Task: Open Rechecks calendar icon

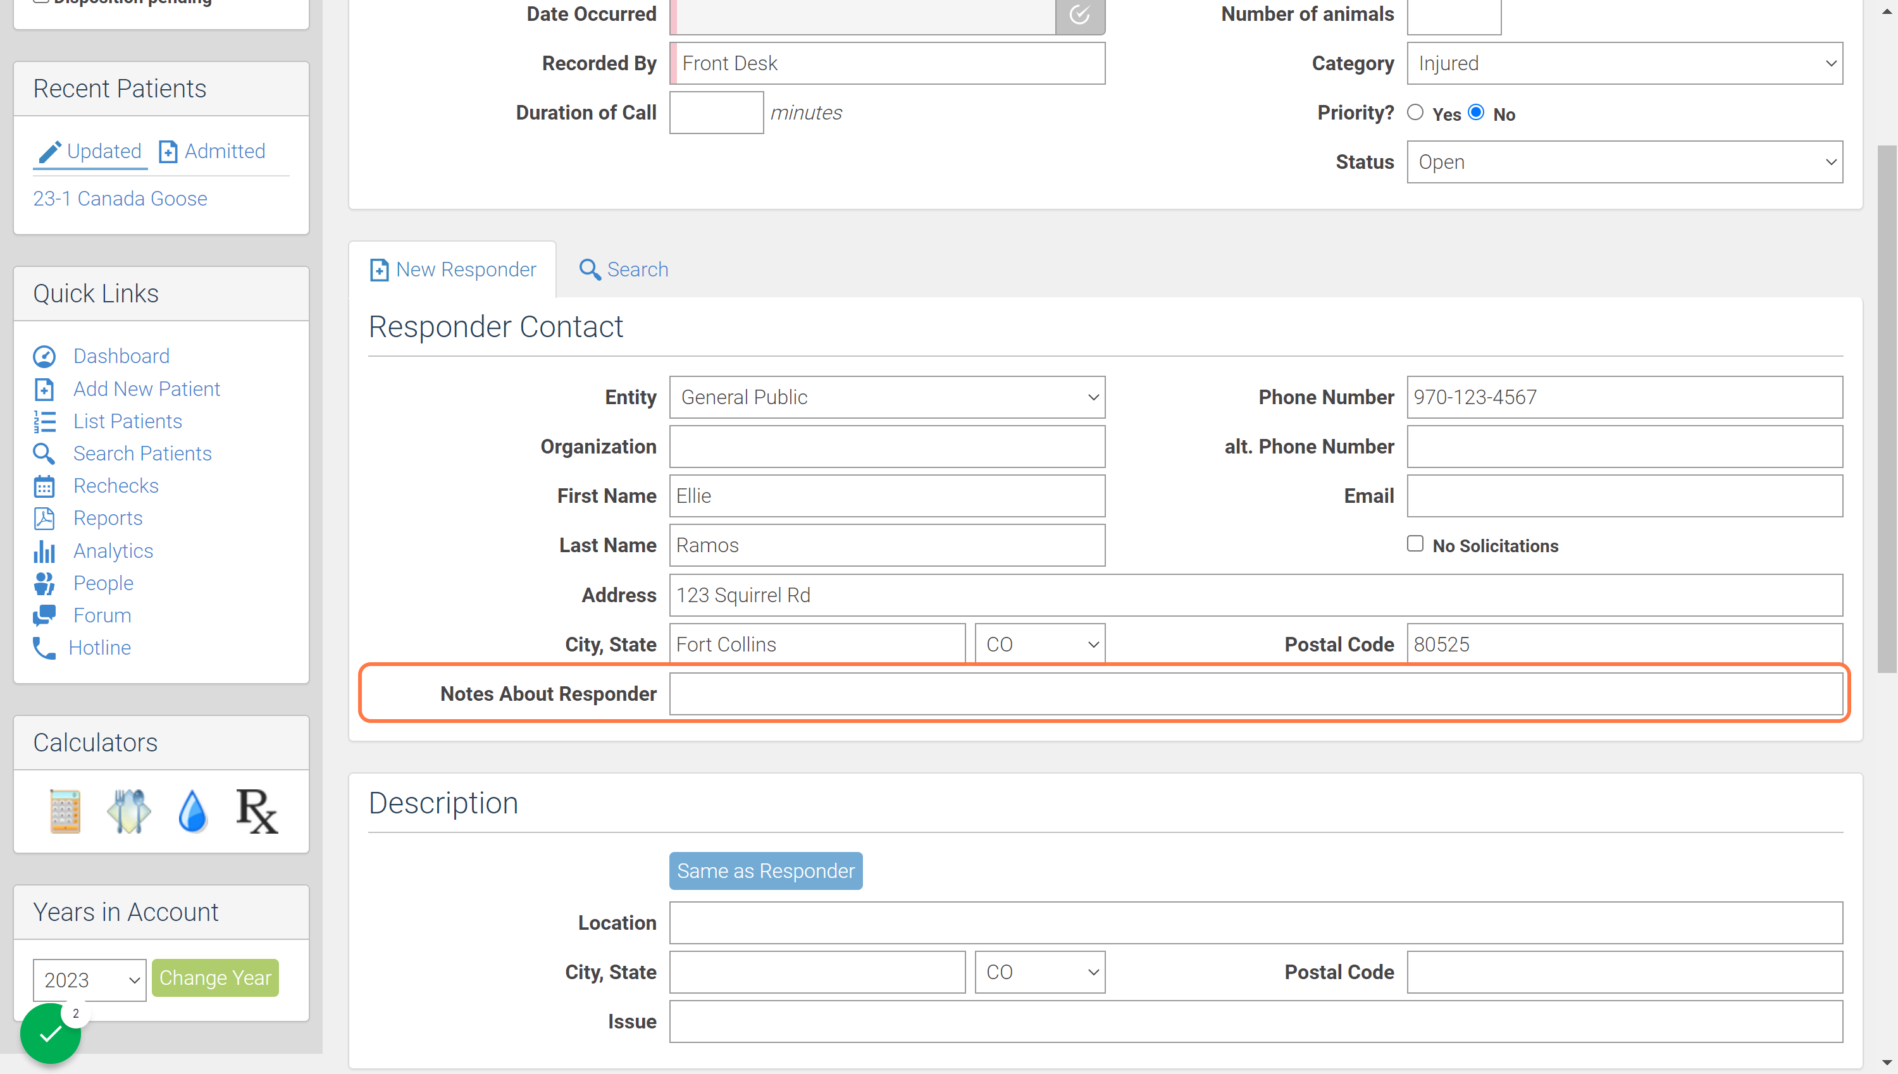Action: click(44, 486)
